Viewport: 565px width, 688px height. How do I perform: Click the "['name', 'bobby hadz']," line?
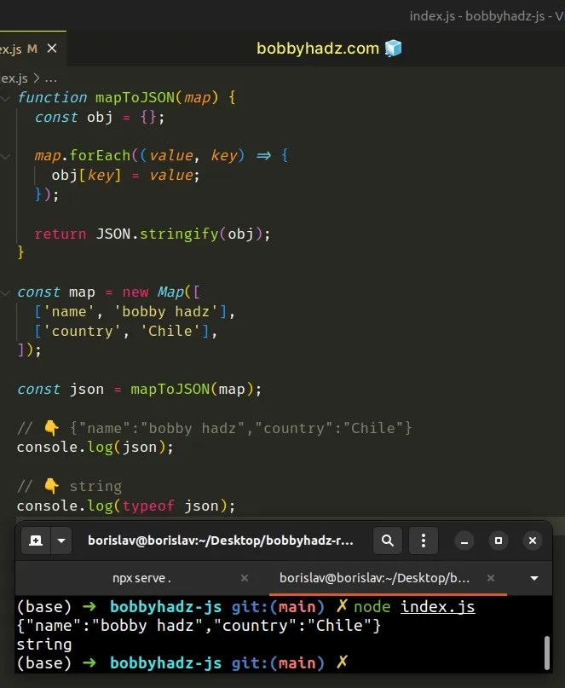135,311
